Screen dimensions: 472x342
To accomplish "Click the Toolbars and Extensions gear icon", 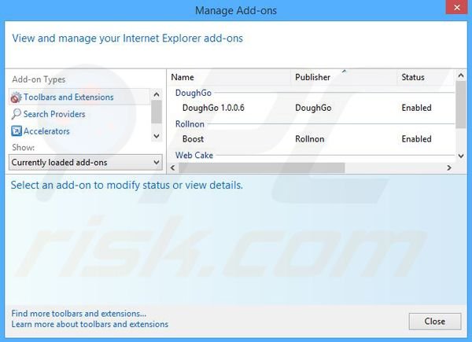I will 16,97.
